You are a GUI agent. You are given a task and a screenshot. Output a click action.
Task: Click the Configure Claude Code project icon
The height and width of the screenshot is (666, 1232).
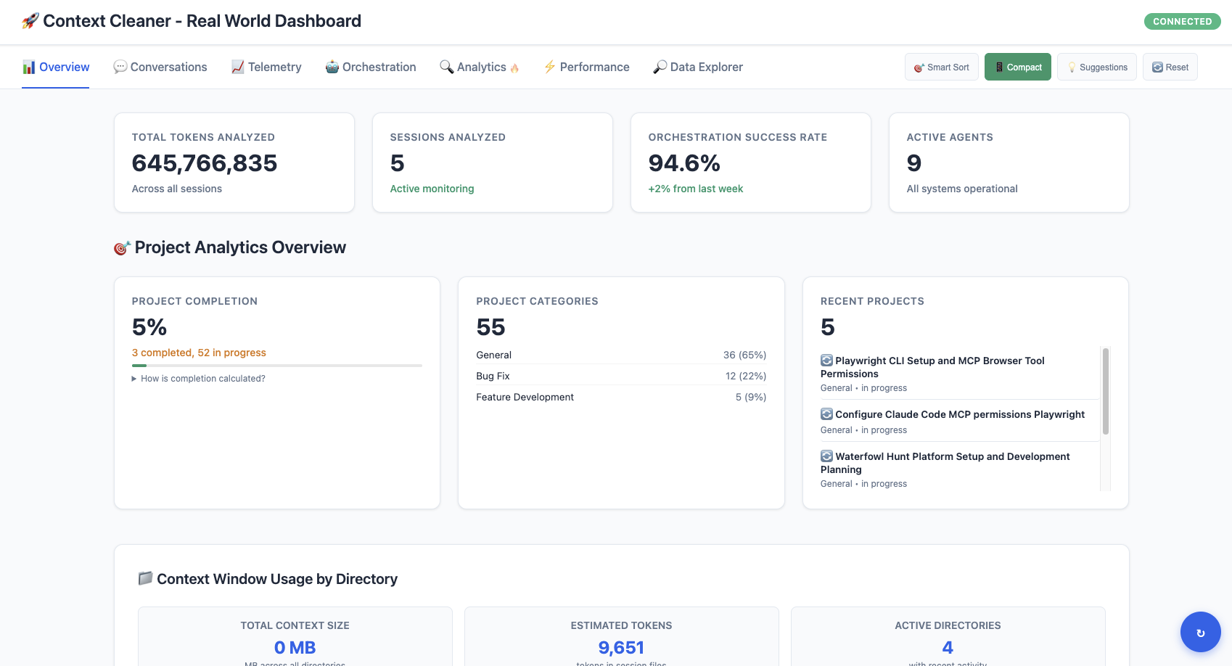tap(826, 414)
